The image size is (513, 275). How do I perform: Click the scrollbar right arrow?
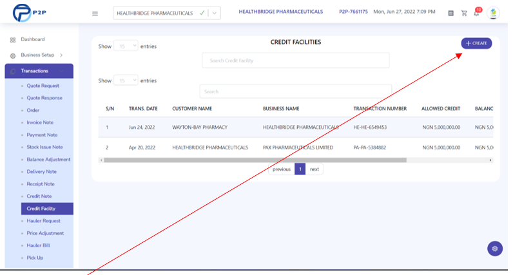tap(490, 160)
